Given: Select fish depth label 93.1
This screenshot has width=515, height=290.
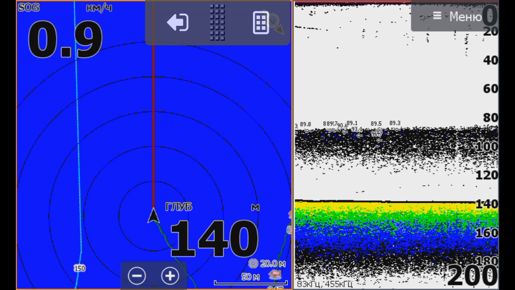Looking at the screenshot, I should pyautogui.click(x=357, y=130).
